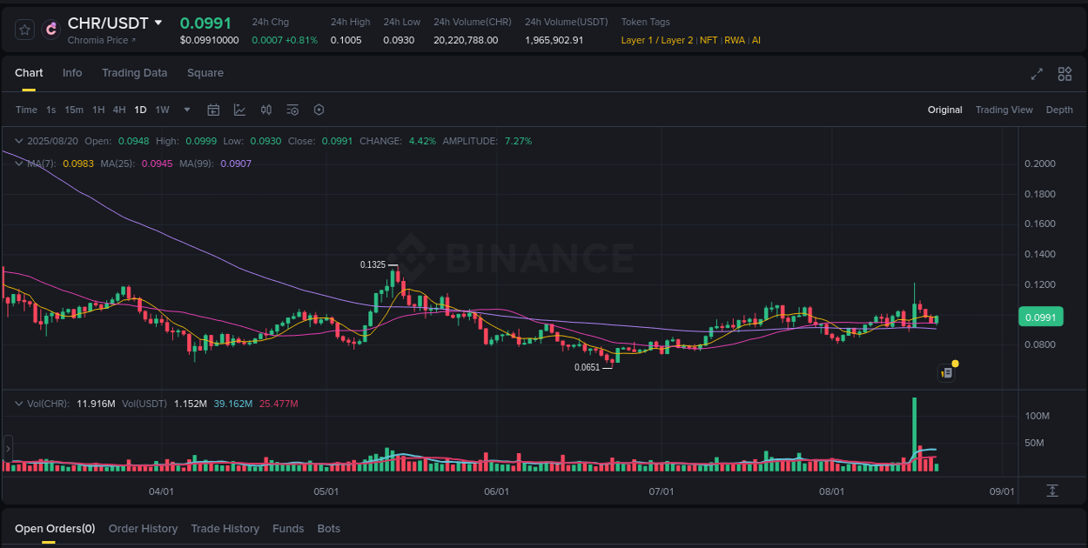1088x548 pixels.
Task: Open the indicator settings list icon
Action: pyautogui.click(x=292, y=110)
